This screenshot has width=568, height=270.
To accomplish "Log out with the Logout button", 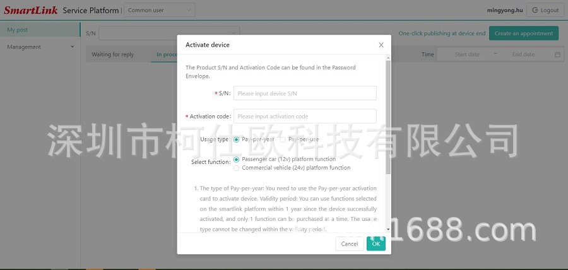I will coord(545,10).
